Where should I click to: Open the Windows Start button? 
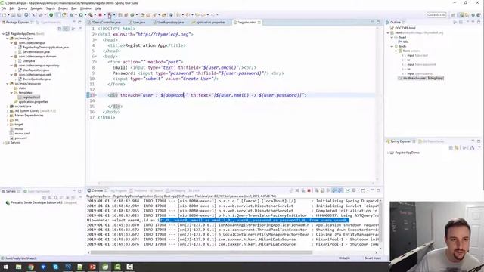5,267
